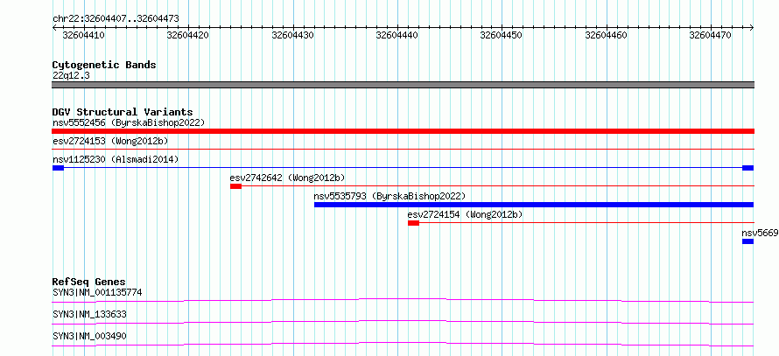This screenshot has height=356, width=779.
Task: Click the SYN3|NM_003490 gene label
Action: [89, 336]
